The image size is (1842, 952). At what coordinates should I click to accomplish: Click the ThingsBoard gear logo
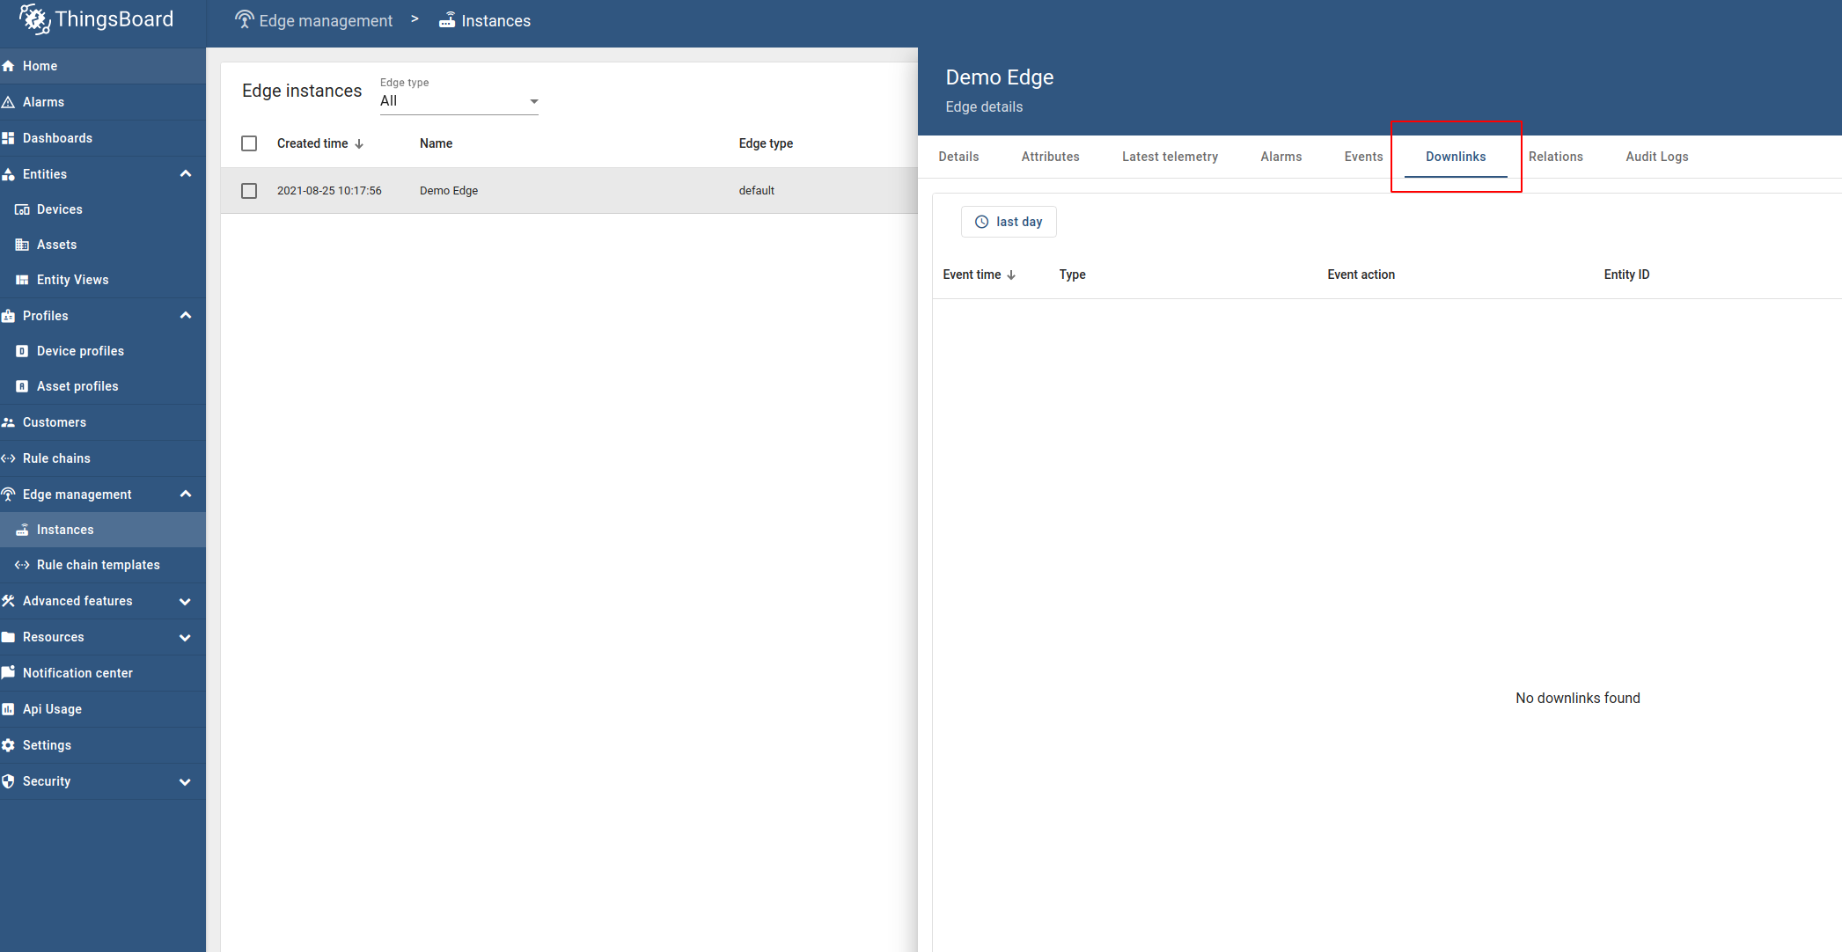tap(33, 18)
